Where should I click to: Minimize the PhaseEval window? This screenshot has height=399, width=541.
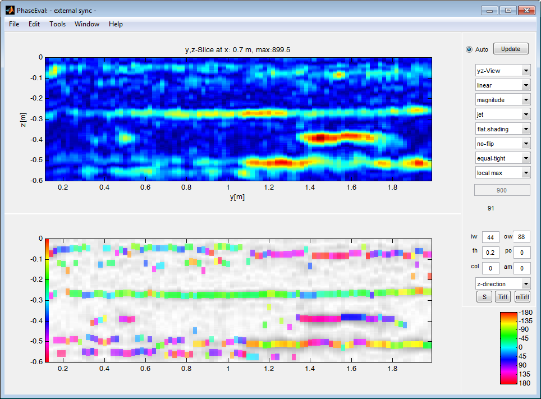coord(489,10)
